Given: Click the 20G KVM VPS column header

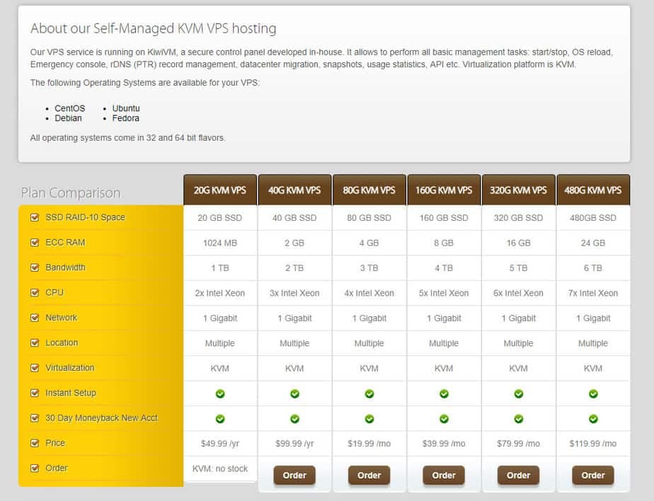Looking at the screenshot, I should point(220,190).
